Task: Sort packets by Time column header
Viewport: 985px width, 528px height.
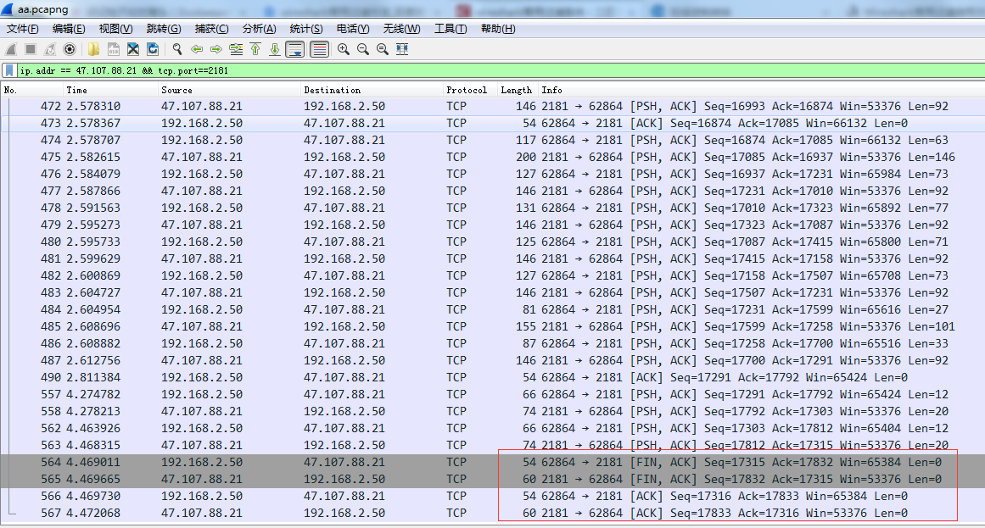Action: (x=110, y=90)
